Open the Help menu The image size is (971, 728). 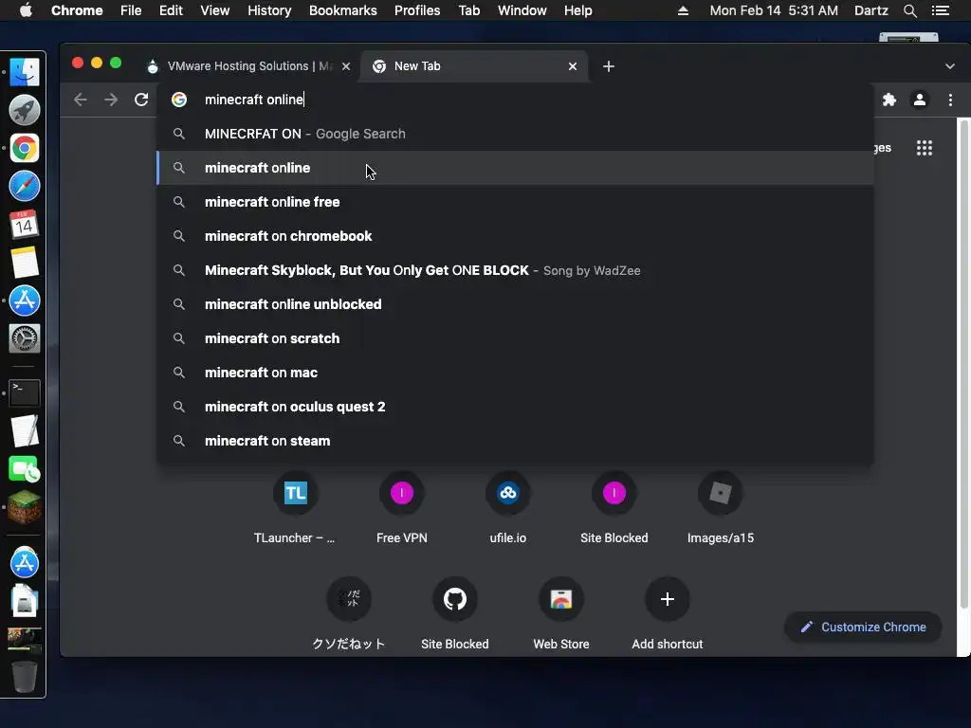pyautogui.click(x=577, y=10)
